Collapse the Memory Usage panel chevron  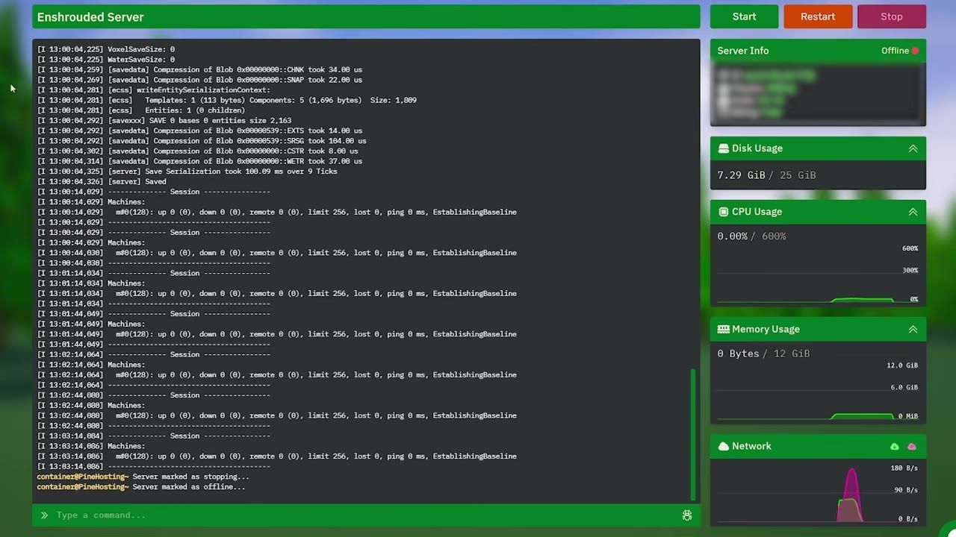click(913, 329)
